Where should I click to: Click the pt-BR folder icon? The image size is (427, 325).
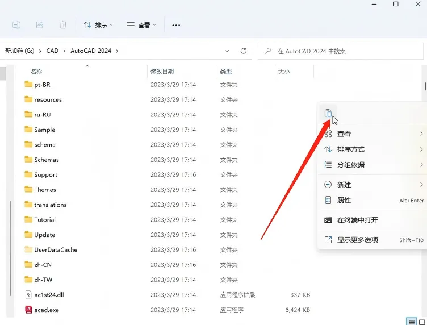28,84
